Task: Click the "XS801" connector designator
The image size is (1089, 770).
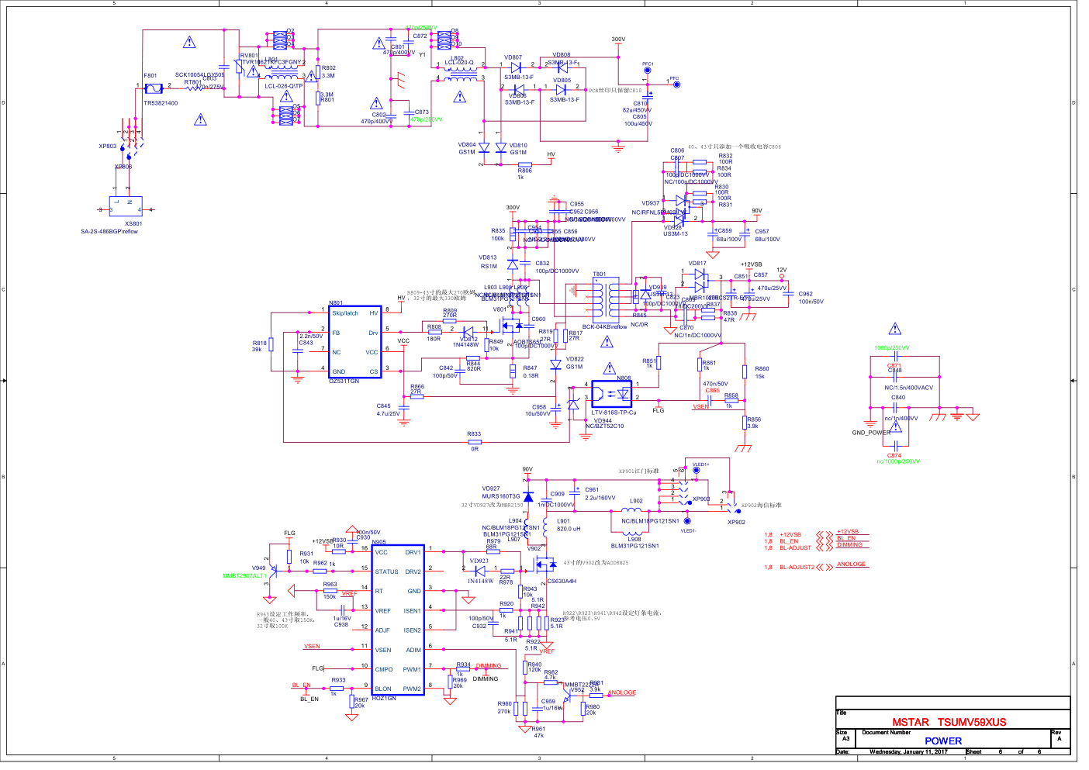Action: pos(133,223)
